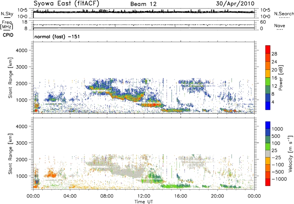294x204 pixels.
Task: Click 'Slant Range [km]' label of the velocity panel
Action: point(10,154)
